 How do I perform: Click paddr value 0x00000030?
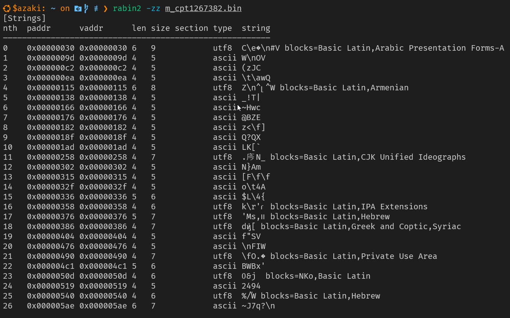tap(51, 48)
